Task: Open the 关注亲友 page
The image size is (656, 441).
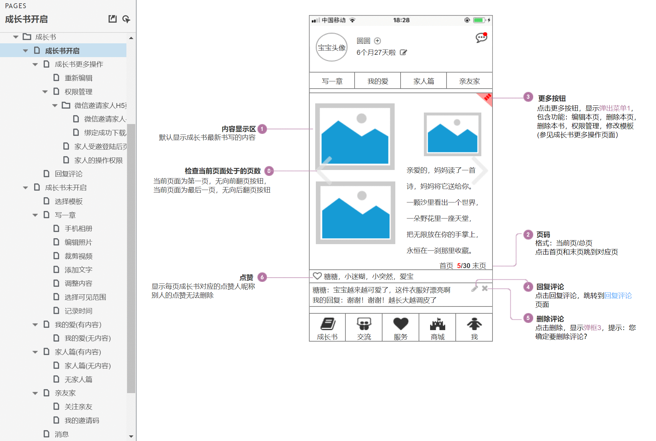Action: [78, 407]
